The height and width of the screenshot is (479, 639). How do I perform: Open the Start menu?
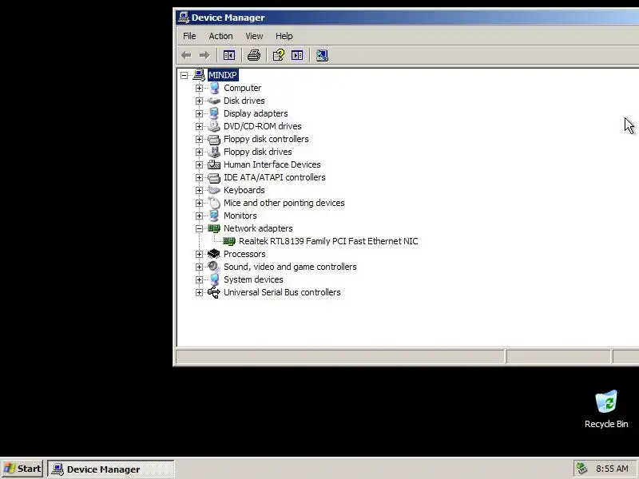pyautogui.click(x=22, y=469)
